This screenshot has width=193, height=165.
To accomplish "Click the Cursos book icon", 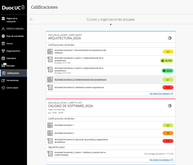I will [3, 44].
